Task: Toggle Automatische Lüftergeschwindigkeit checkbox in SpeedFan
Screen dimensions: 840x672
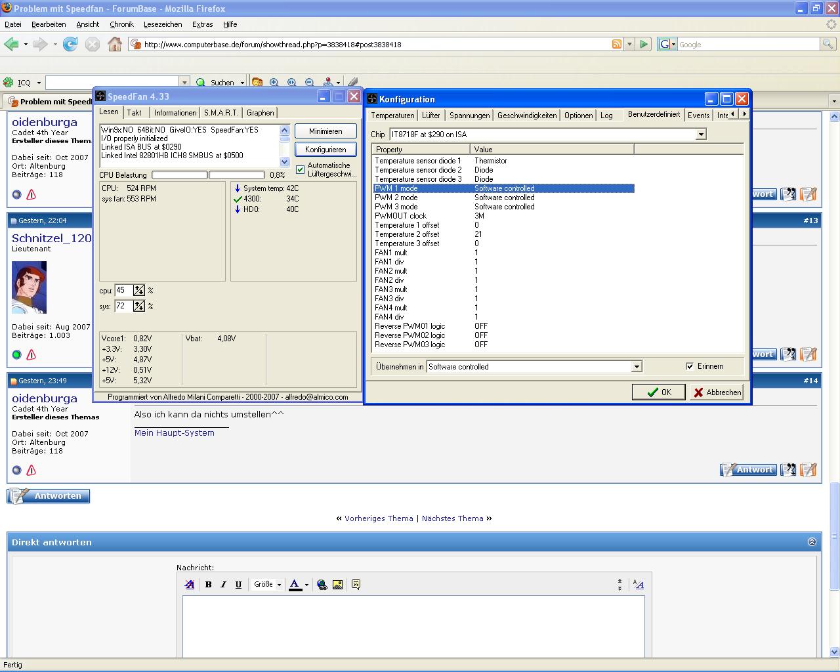Action: point(301,169)
